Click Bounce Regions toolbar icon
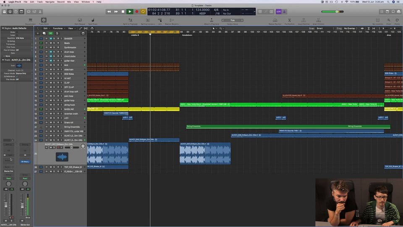The width and height of the screenshot is (403, 227). (172, 20)
